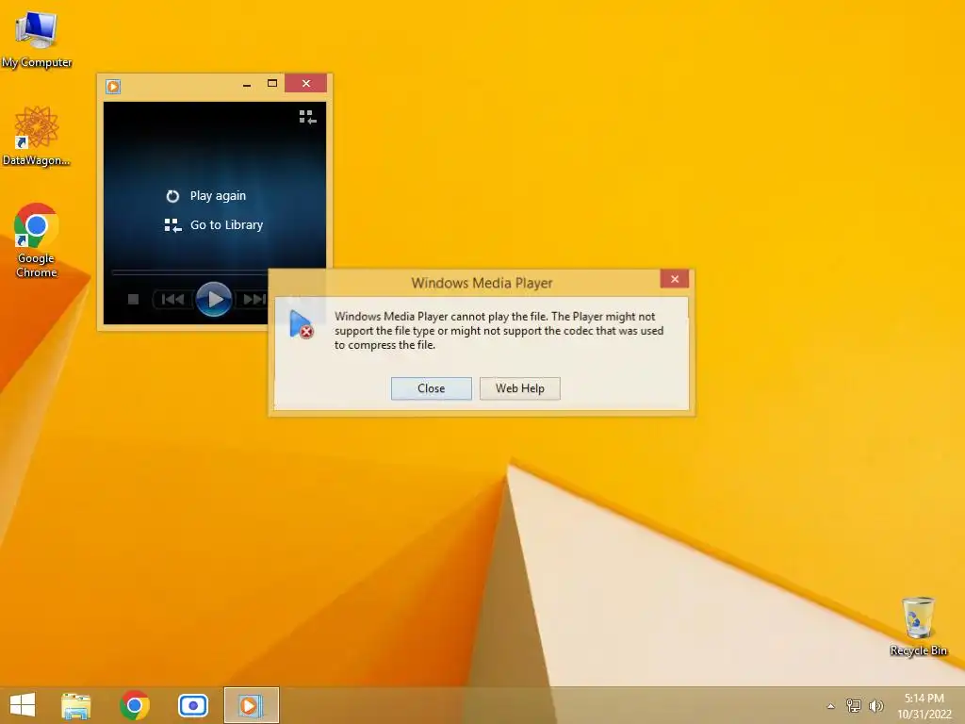965x724 pixels.
Task: Click the round Play button
Action: [x=214, y=299]
